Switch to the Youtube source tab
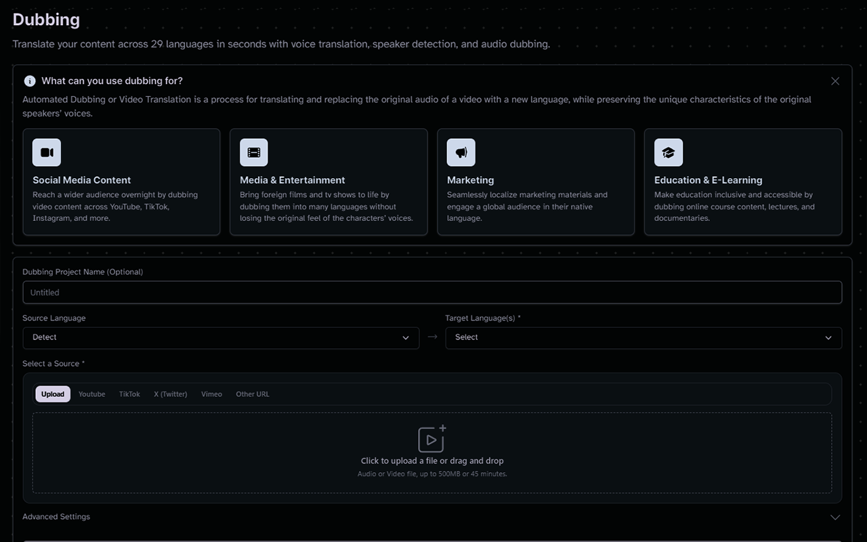867x542 pixels. pyautogui.click(x=91, y=394)
